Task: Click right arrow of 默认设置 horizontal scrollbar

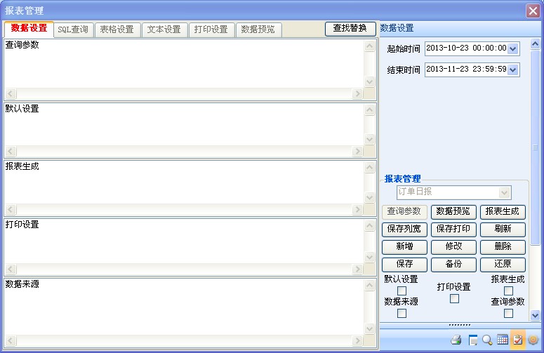Action: click(357, 151)
